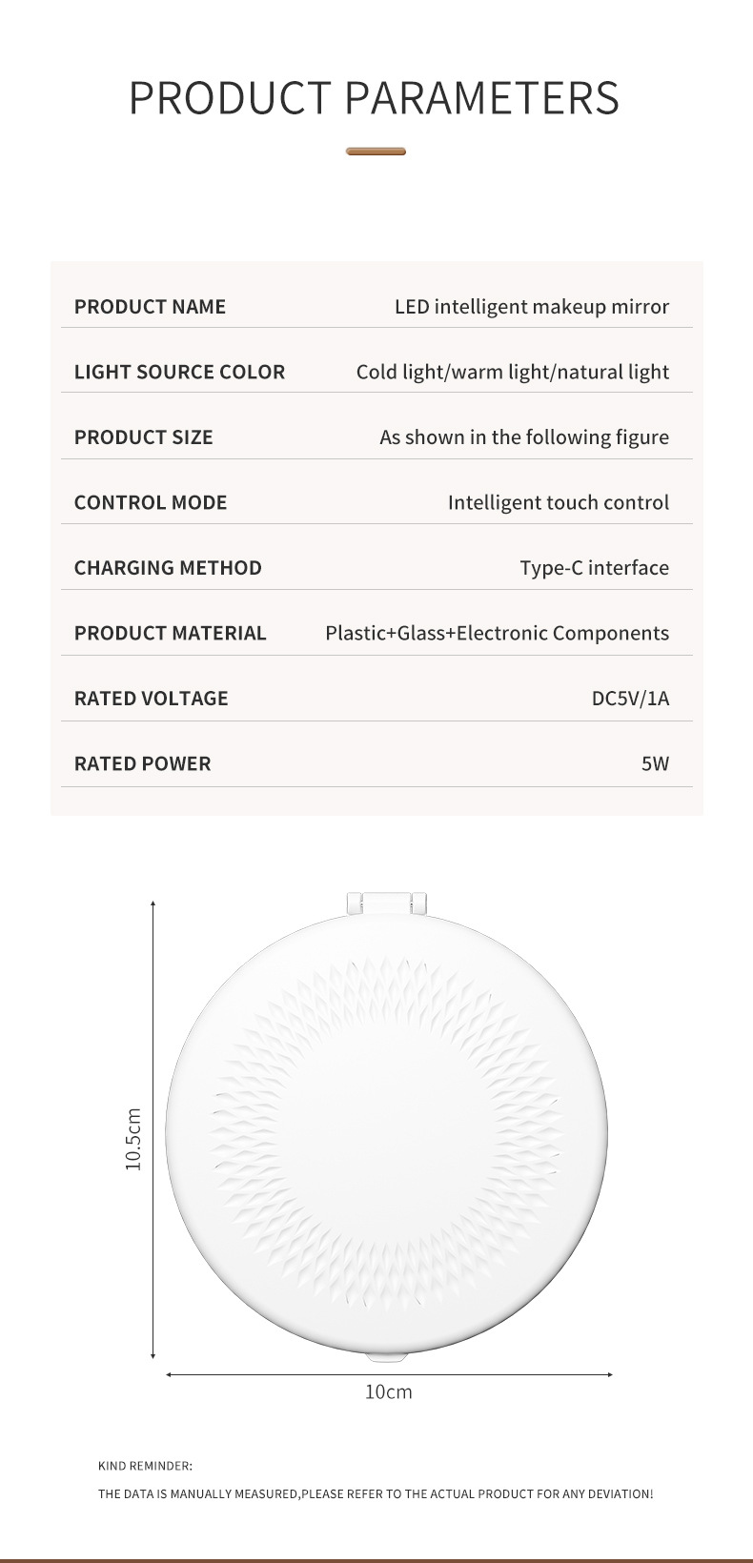Click the DC5V/1A rated voltage value
The image size is (753, 1563).
point(630,699)
